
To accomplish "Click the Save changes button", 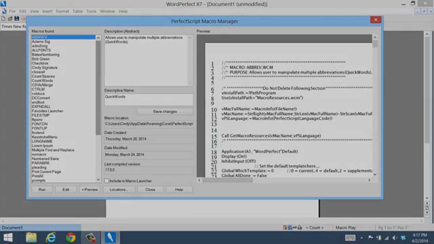I will pyautogui.click(x=165, y=111).
